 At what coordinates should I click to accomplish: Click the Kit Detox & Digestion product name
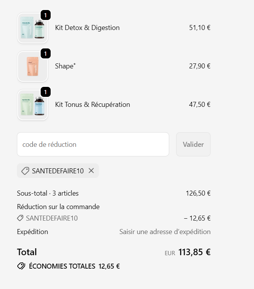87,28
